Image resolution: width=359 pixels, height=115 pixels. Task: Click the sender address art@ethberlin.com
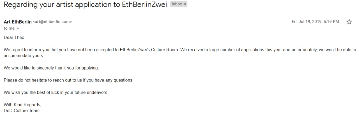(52, 22)
